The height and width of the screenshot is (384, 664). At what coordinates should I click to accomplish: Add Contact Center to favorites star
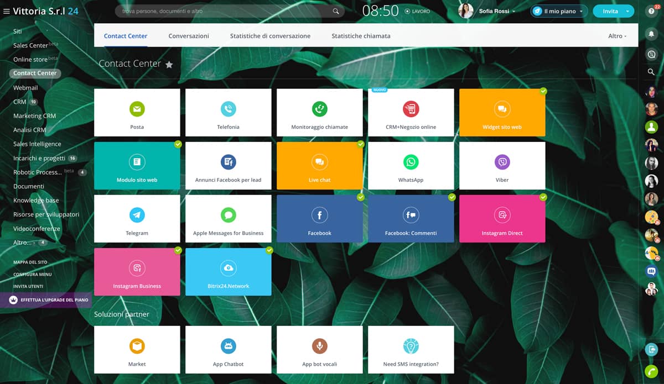tap(169, 65)
